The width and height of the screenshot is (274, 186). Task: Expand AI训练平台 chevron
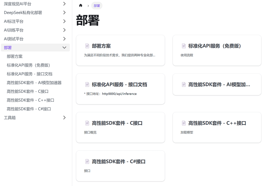(64, 30)
